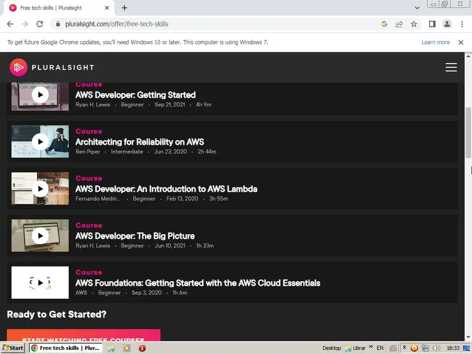Open Architecting for Reliability on AWS title
Image resolution: width=472 pixels, height=354 pixels.
click(x=140, y=142)
